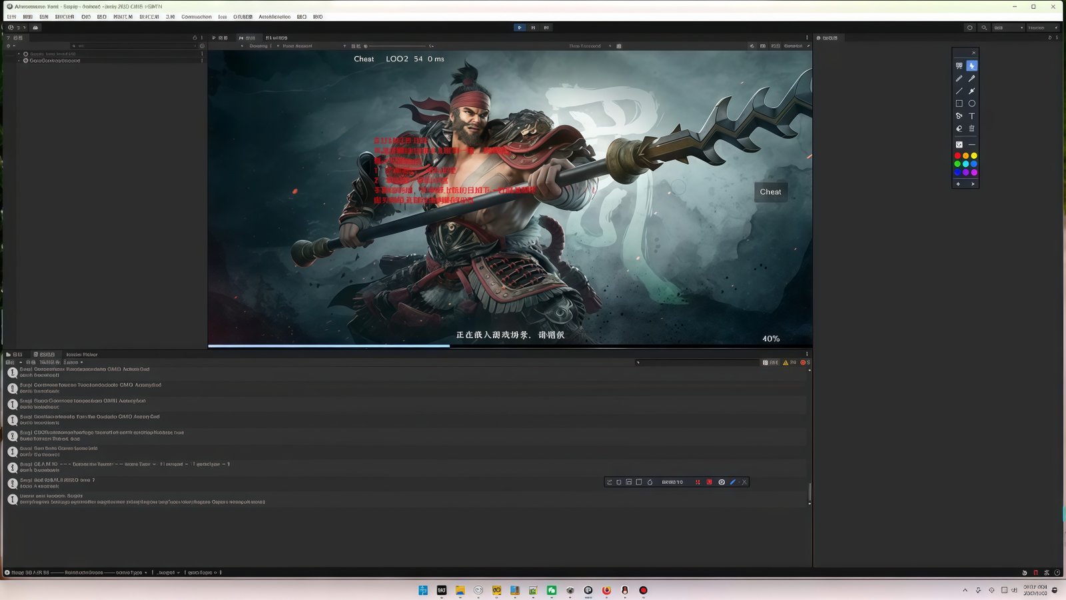Open the Component menu in menu bar
1066x600 pixels.
196,17
